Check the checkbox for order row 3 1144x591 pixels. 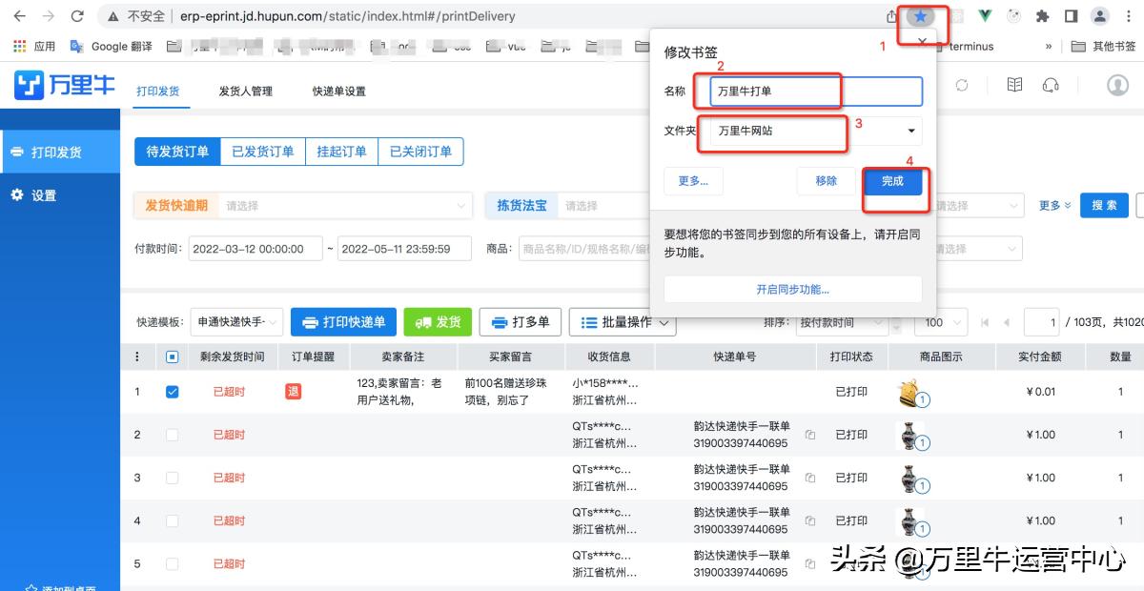click(x=174, y=478)
